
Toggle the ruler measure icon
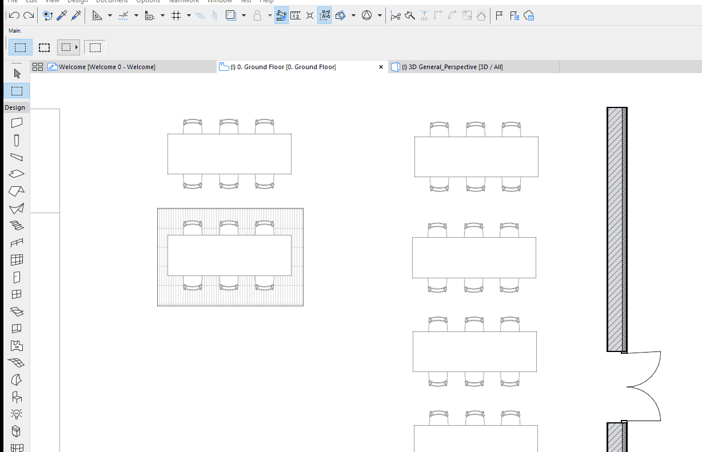(296, 16)
